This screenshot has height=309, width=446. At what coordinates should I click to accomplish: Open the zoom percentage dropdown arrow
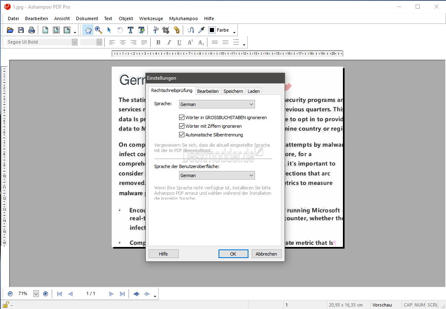36,294
